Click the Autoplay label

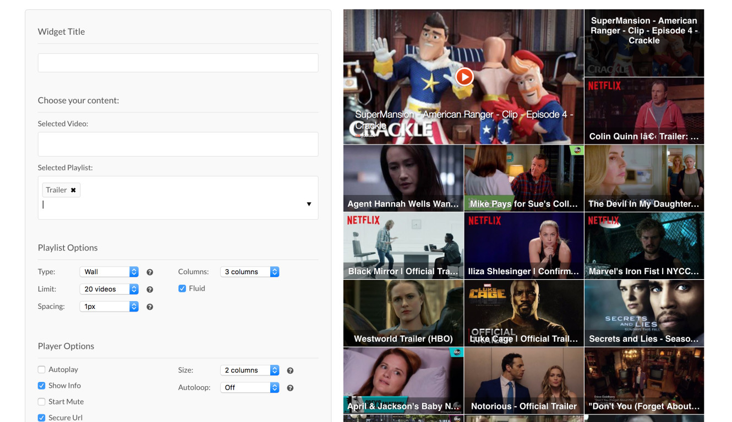pyautogui.click(x=63, y=370)
